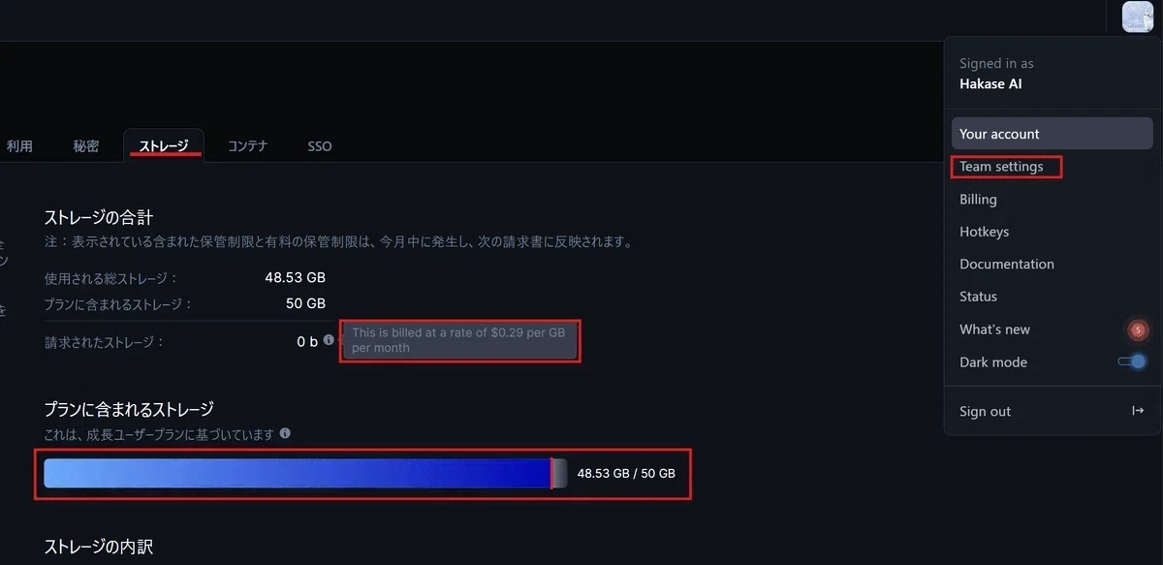The width and height of the screenshot is (1163, 565).
Task: Click info icon next to 請求されたストレージ
Action: pyautogui.click(x=329, y=340)
